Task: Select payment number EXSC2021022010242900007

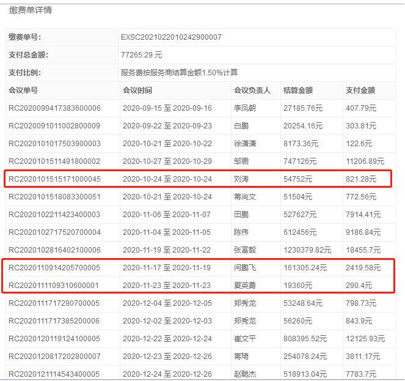Action: [171, 37]
